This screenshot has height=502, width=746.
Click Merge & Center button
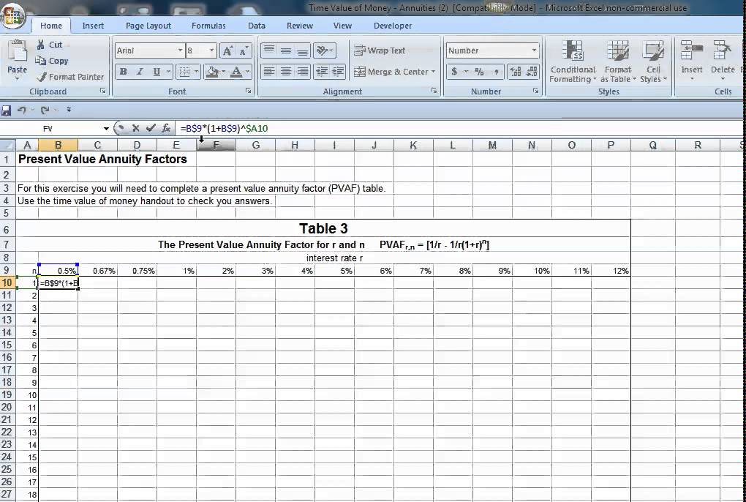point(391,72)
